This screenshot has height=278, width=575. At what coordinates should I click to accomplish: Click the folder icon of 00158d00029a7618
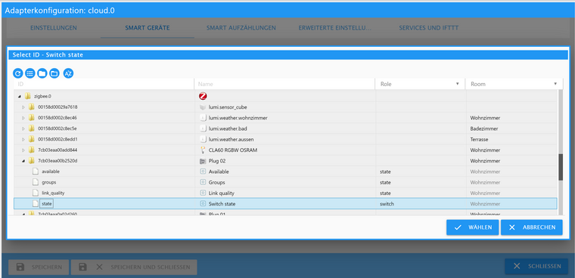coord(32,107)
